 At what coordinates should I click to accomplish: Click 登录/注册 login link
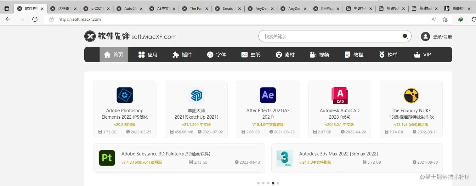coord(442,37)
